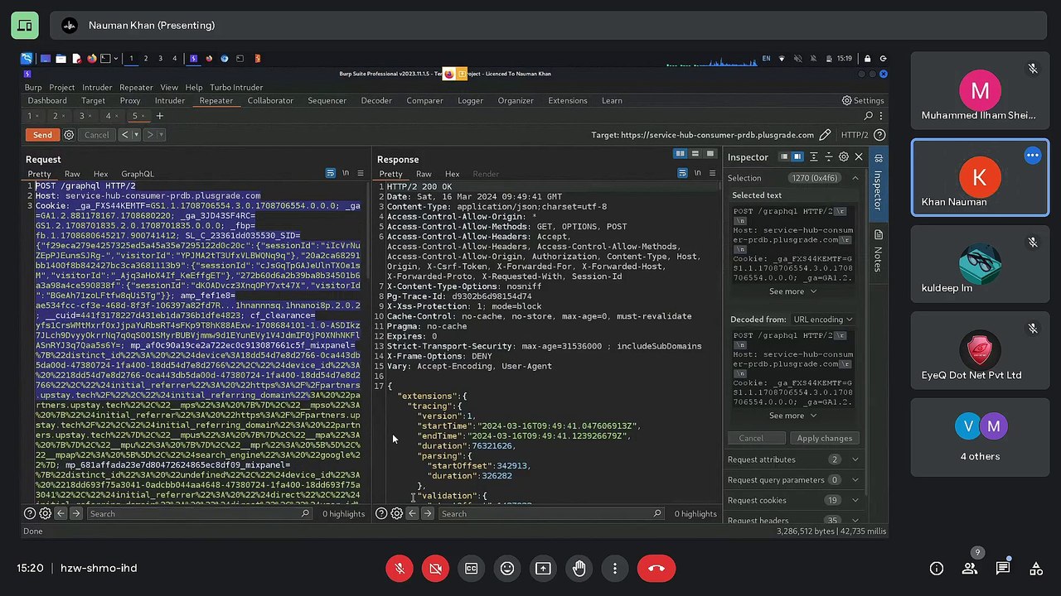Select top-bottom request/response layout
The width and height of the screenshot is (1061, 596).
tap(695, 154)
